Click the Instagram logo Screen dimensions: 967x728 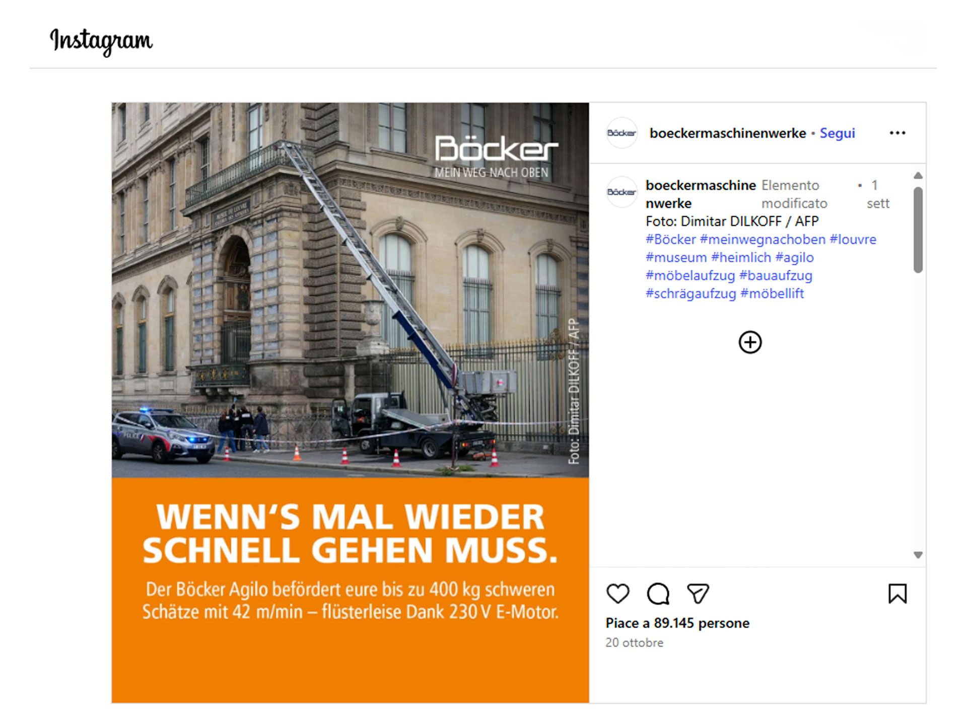click(x=101, y=41)
